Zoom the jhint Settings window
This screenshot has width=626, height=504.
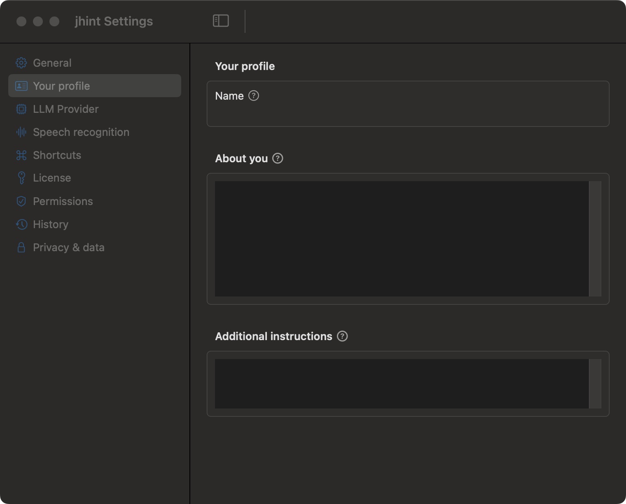click(54, 21)
